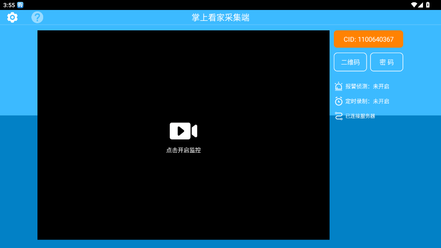Open help via the question mark icon
The image size is (441, 248).
point(37,18)
